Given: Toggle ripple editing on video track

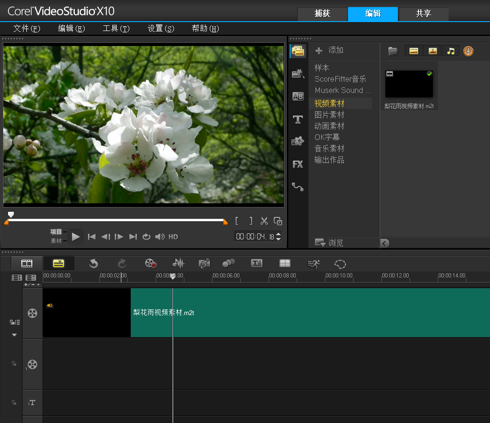Looking at the screenshot, I should [x=15, y=322].
